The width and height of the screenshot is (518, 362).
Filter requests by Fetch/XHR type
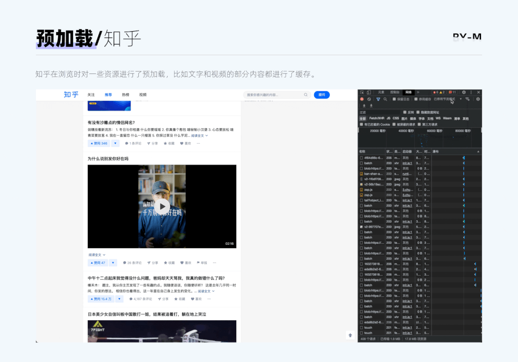(376, 118)
